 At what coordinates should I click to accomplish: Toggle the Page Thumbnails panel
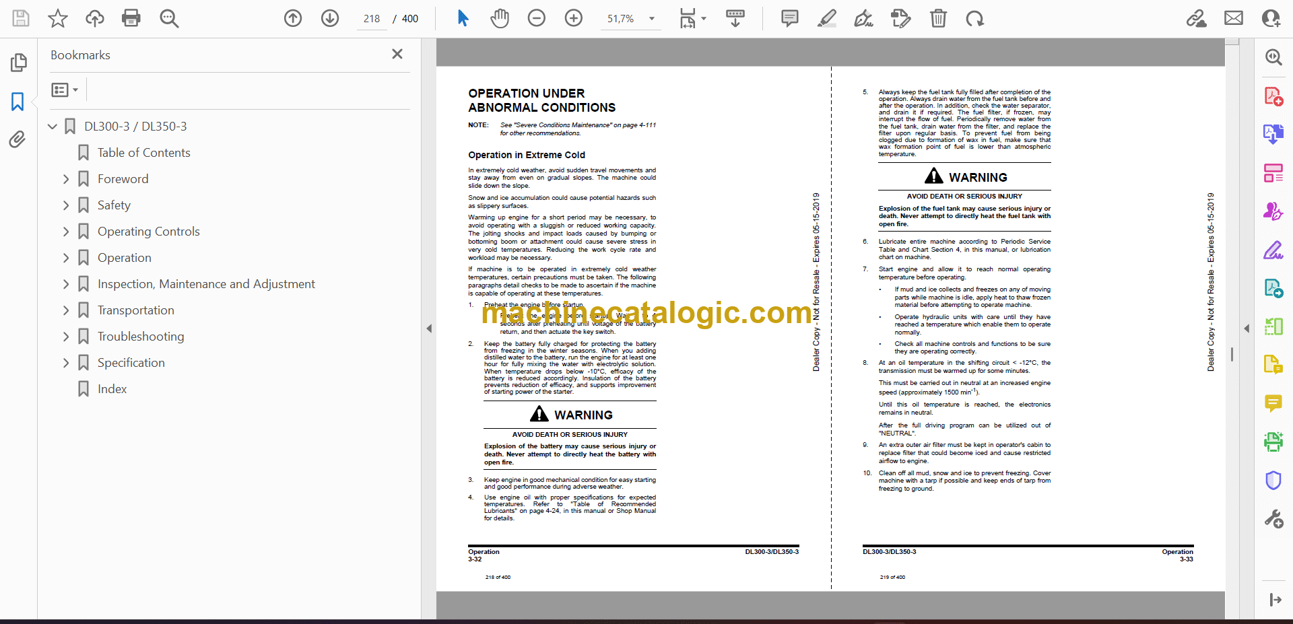[18, 63]
